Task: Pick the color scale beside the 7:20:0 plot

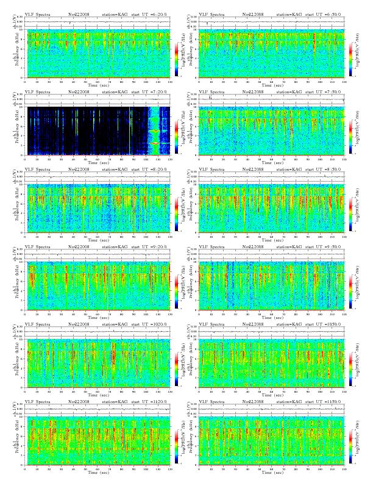Action: pos(176,137)
